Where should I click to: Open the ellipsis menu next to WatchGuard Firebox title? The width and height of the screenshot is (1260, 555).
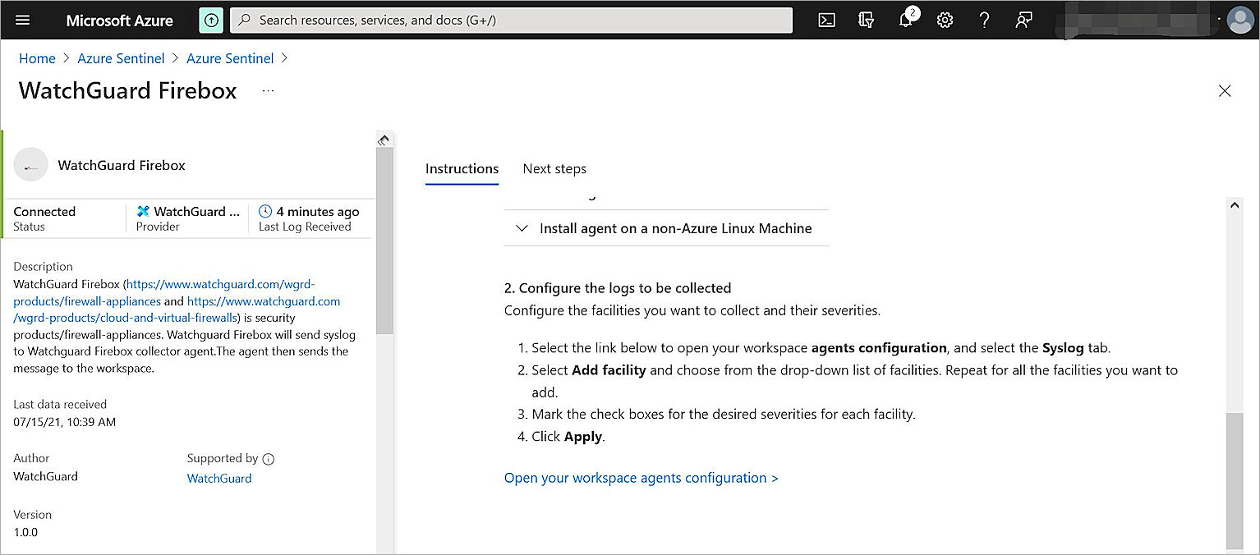(x=268, y=90)
